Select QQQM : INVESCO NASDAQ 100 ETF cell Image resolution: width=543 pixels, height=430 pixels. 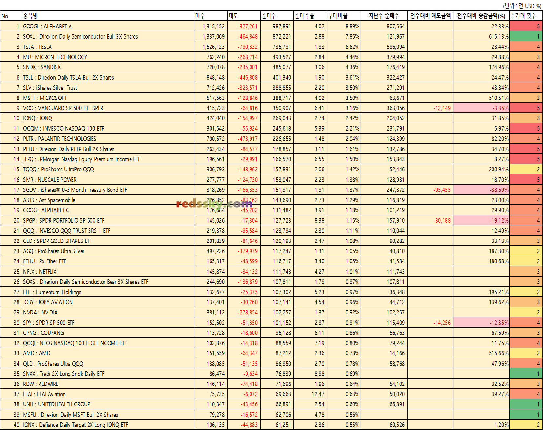coord(108,128)
